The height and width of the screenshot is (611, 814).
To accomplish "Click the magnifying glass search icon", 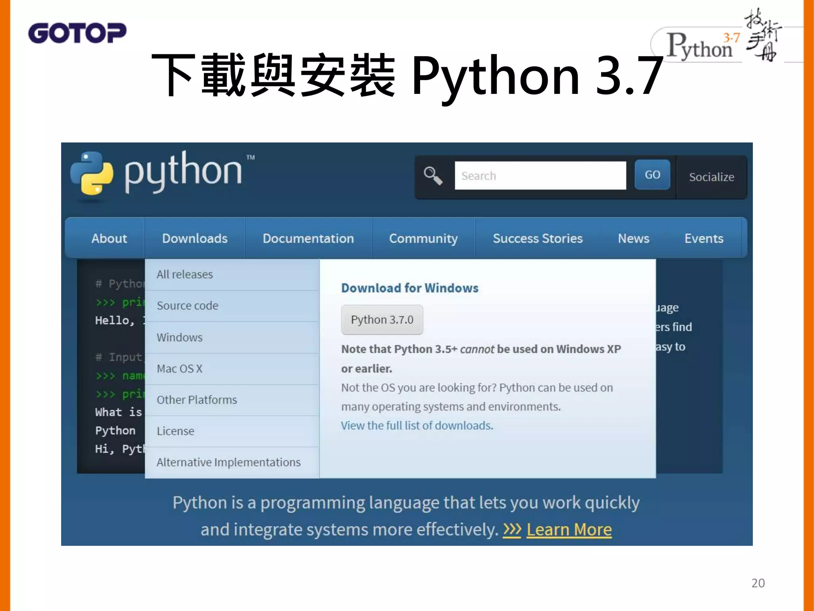I will pos(433,176).
